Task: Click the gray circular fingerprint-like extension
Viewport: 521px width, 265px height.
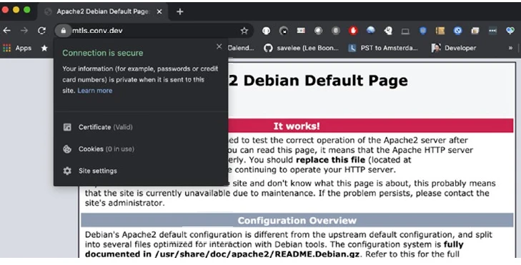Action: point(336,31)
